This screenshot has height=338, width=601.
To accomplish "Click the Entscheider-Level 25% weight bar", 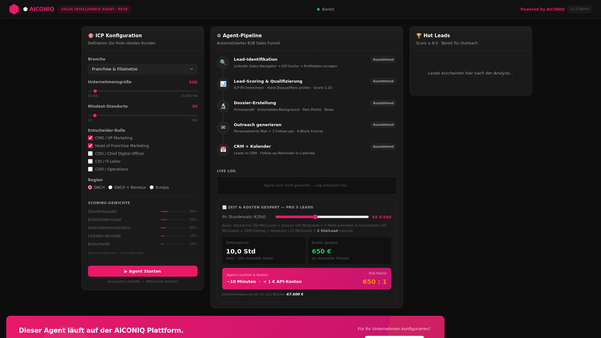I will 173,220.
